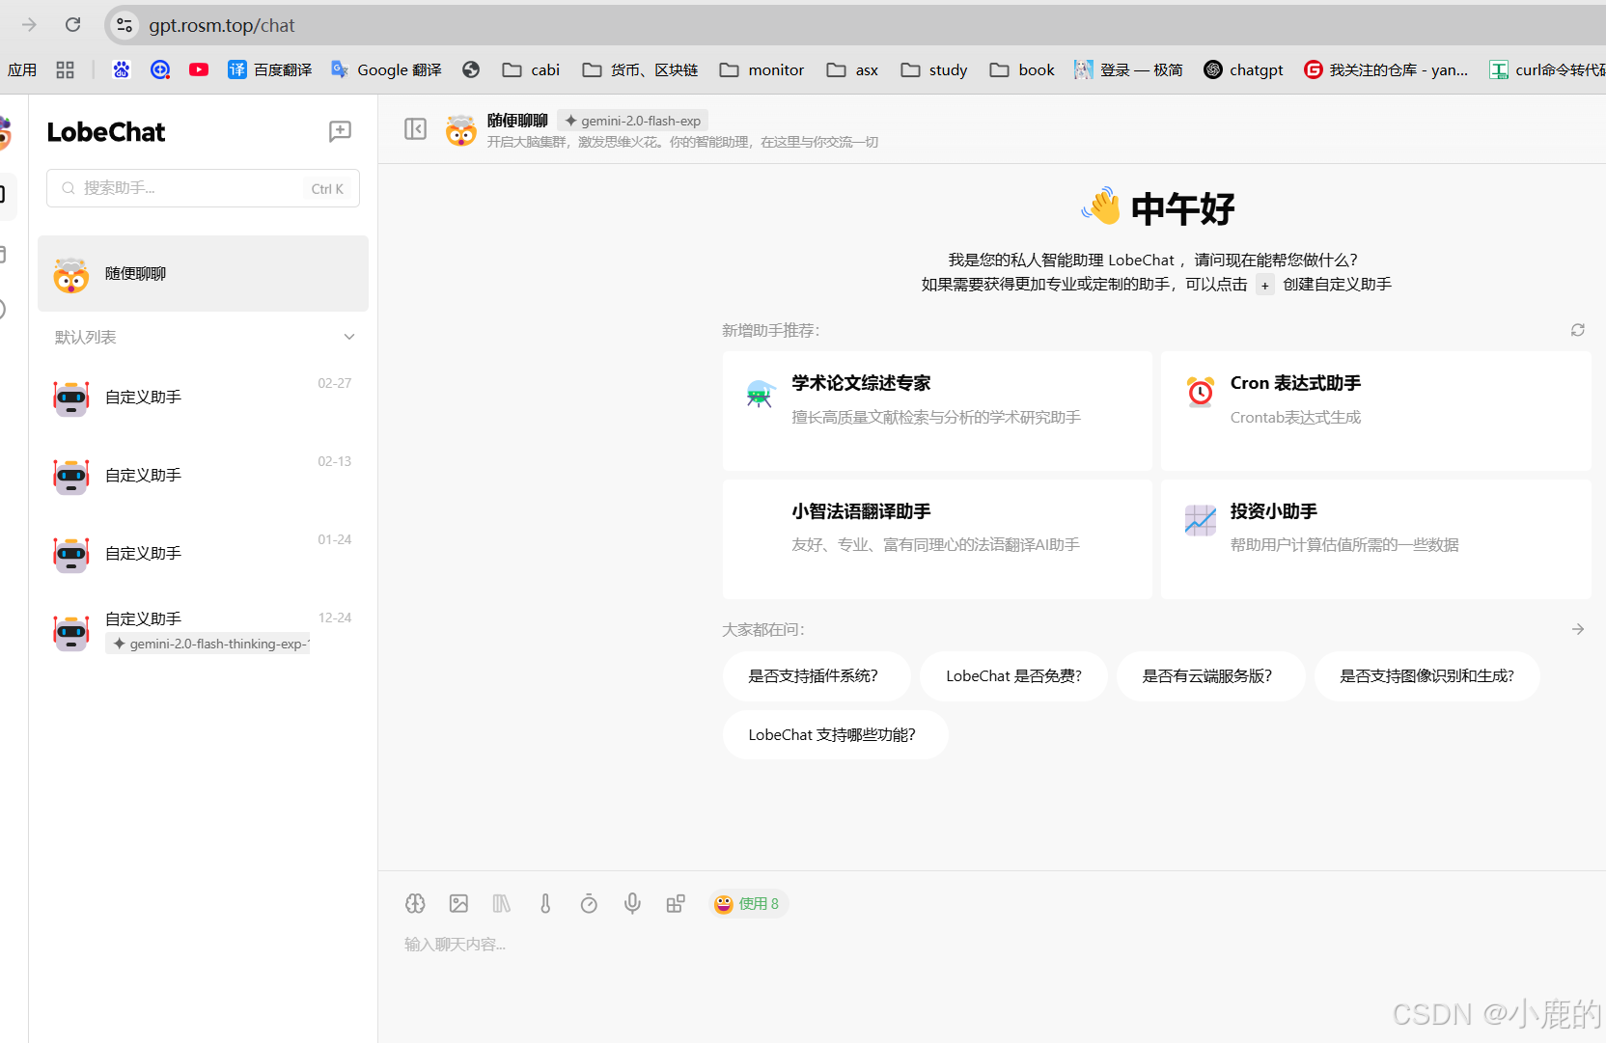Click the 应用 item in the bookmarks bar

click(x=22, y=69)
